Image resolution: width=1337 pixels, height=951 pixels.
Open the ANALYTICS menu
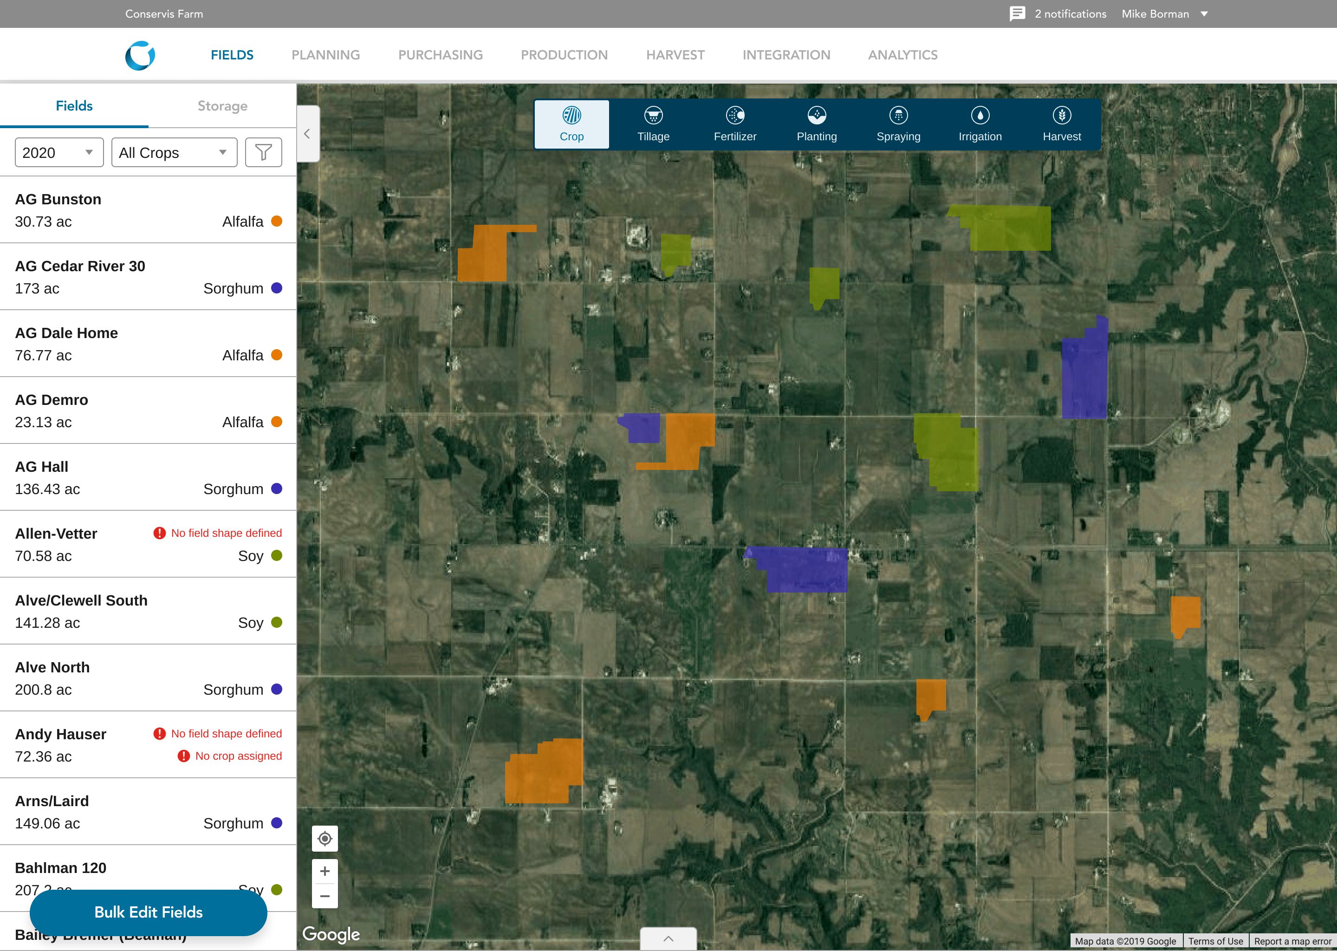[x=902, y=55]
